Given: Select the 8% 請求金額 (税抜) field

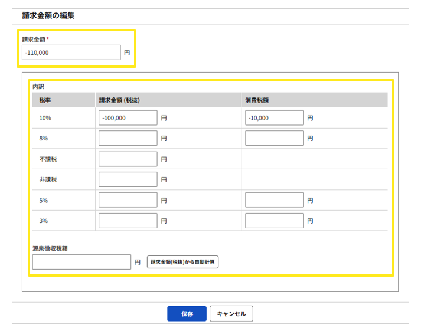Looking at the screenshot, I should pos(128,139).
